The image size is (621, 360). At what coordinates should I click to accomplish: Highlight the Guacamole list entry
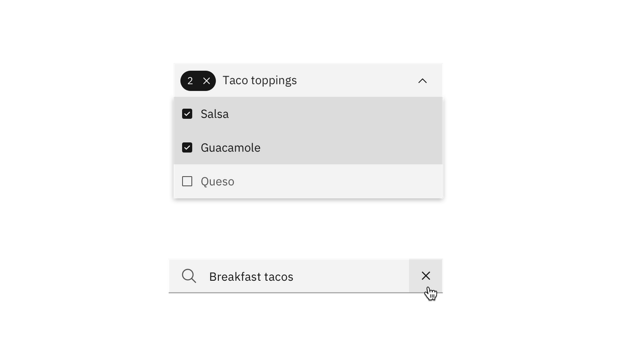(270, 147)
